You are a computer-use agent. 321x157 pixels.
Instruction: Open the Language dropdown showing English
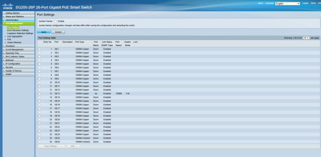click(287, 4)
